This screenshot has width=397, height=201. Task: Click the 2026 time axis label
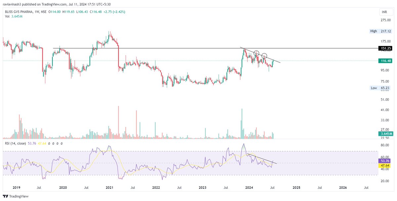(343, 187)
